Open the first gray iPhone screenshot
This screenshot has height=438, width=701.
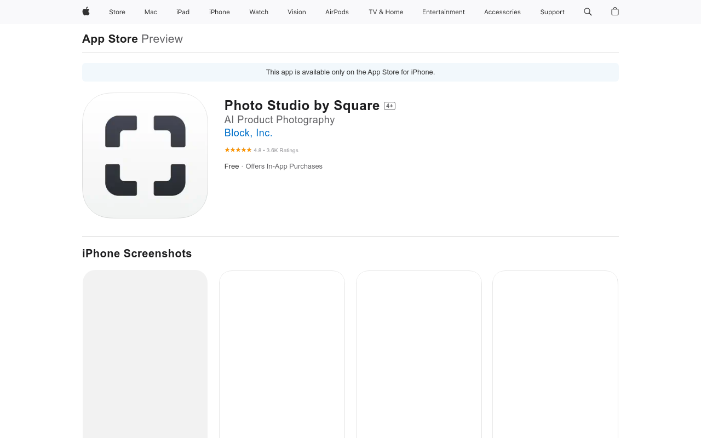145,354
